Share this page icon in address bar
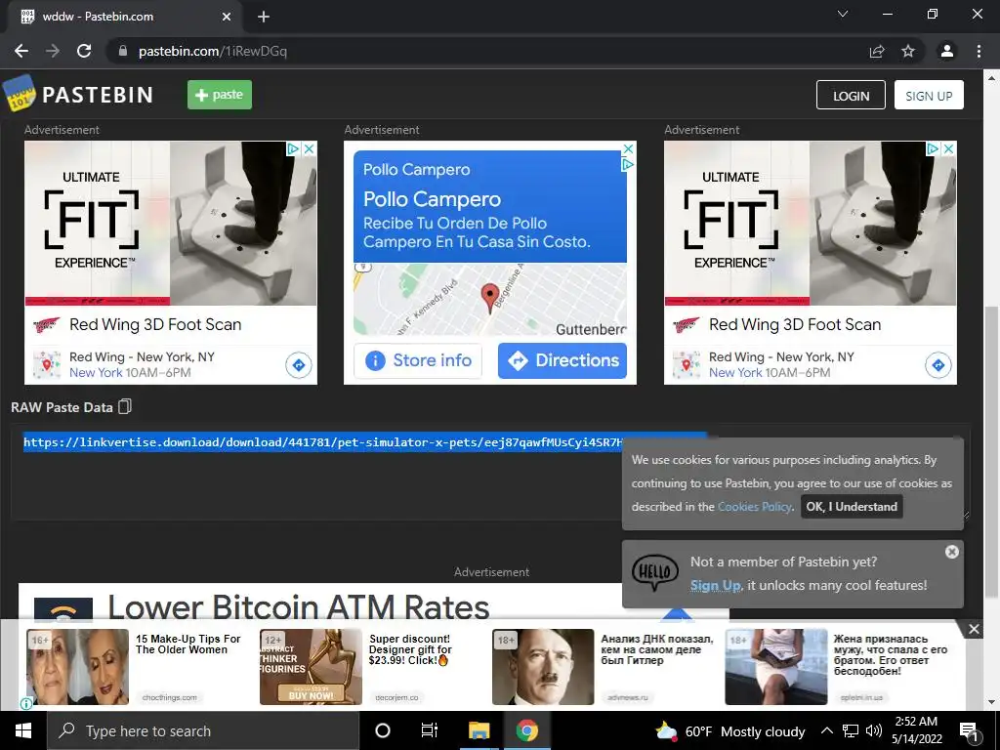1000x750 pixels. tap(877, 51)
